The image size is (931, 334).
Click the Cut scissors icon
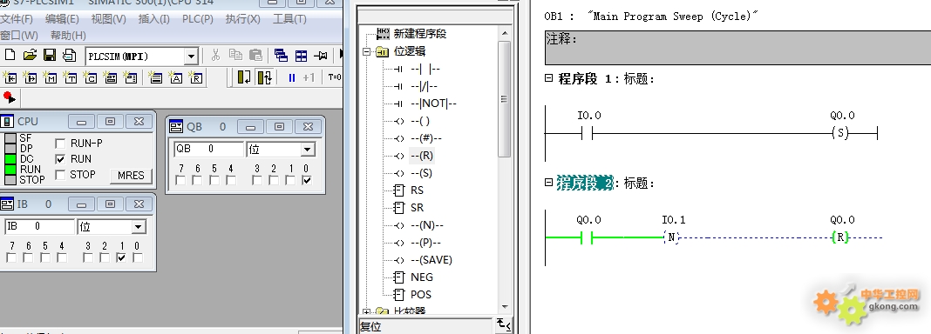pos(215,56)
